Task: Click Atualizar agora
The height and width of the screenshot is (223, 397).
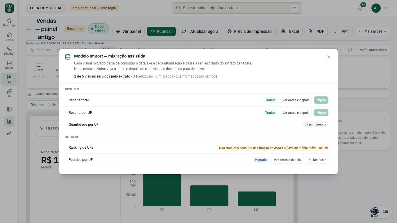Action: (x=200, y=31)
